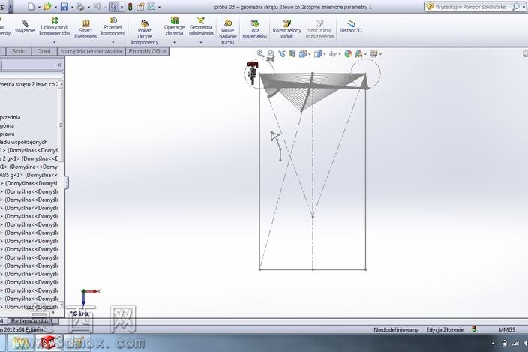Open the Select tool dropdown arrow
The image size is (528, 352).
(121, 7)
